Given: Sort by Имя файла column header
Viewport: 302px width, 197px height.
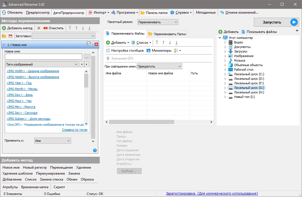Looking at the screenshot, I should click(x=126, y=73).
